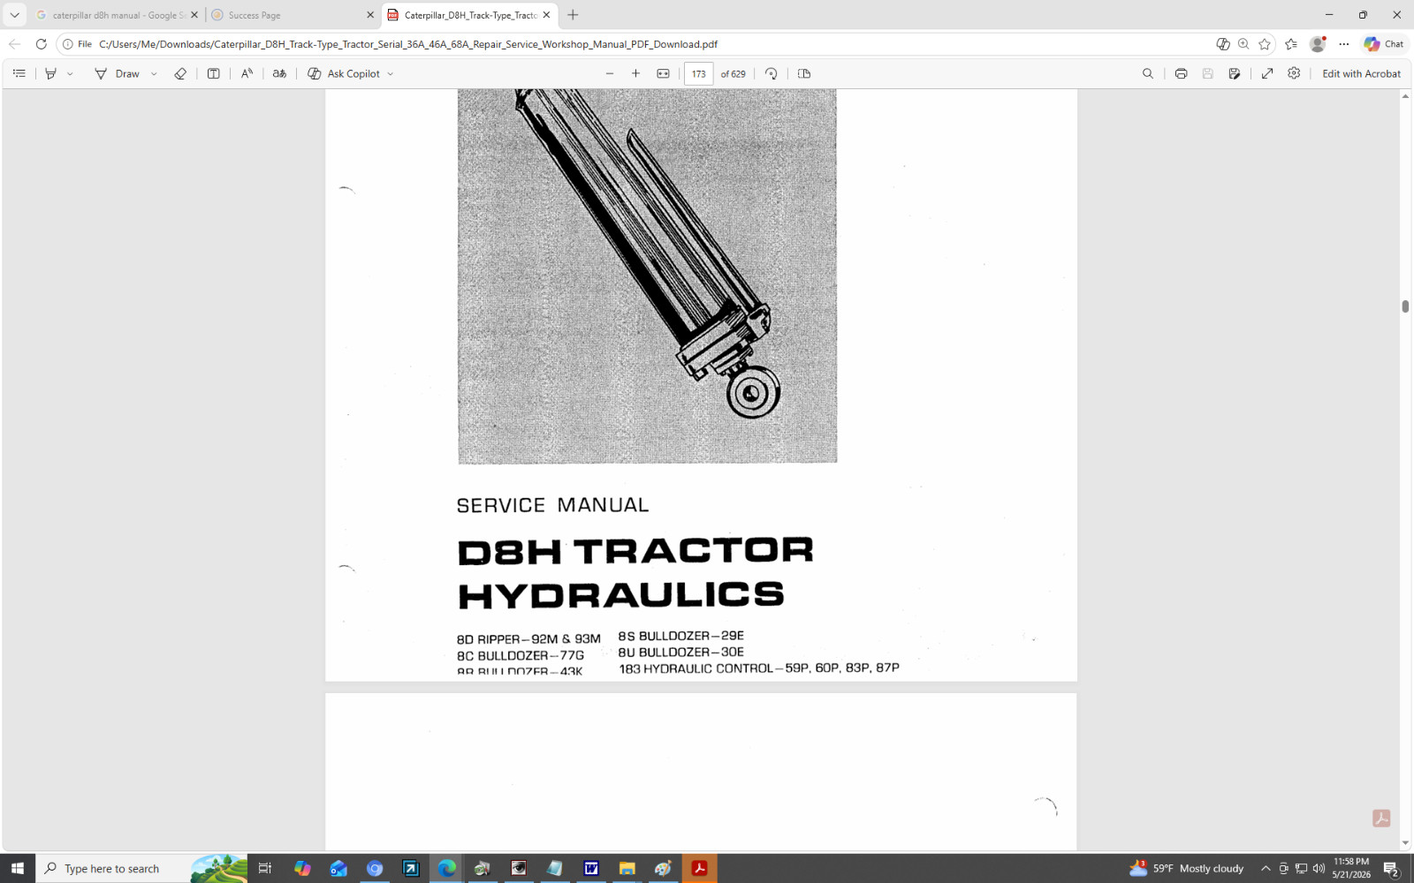Go back to previous page

14,44
